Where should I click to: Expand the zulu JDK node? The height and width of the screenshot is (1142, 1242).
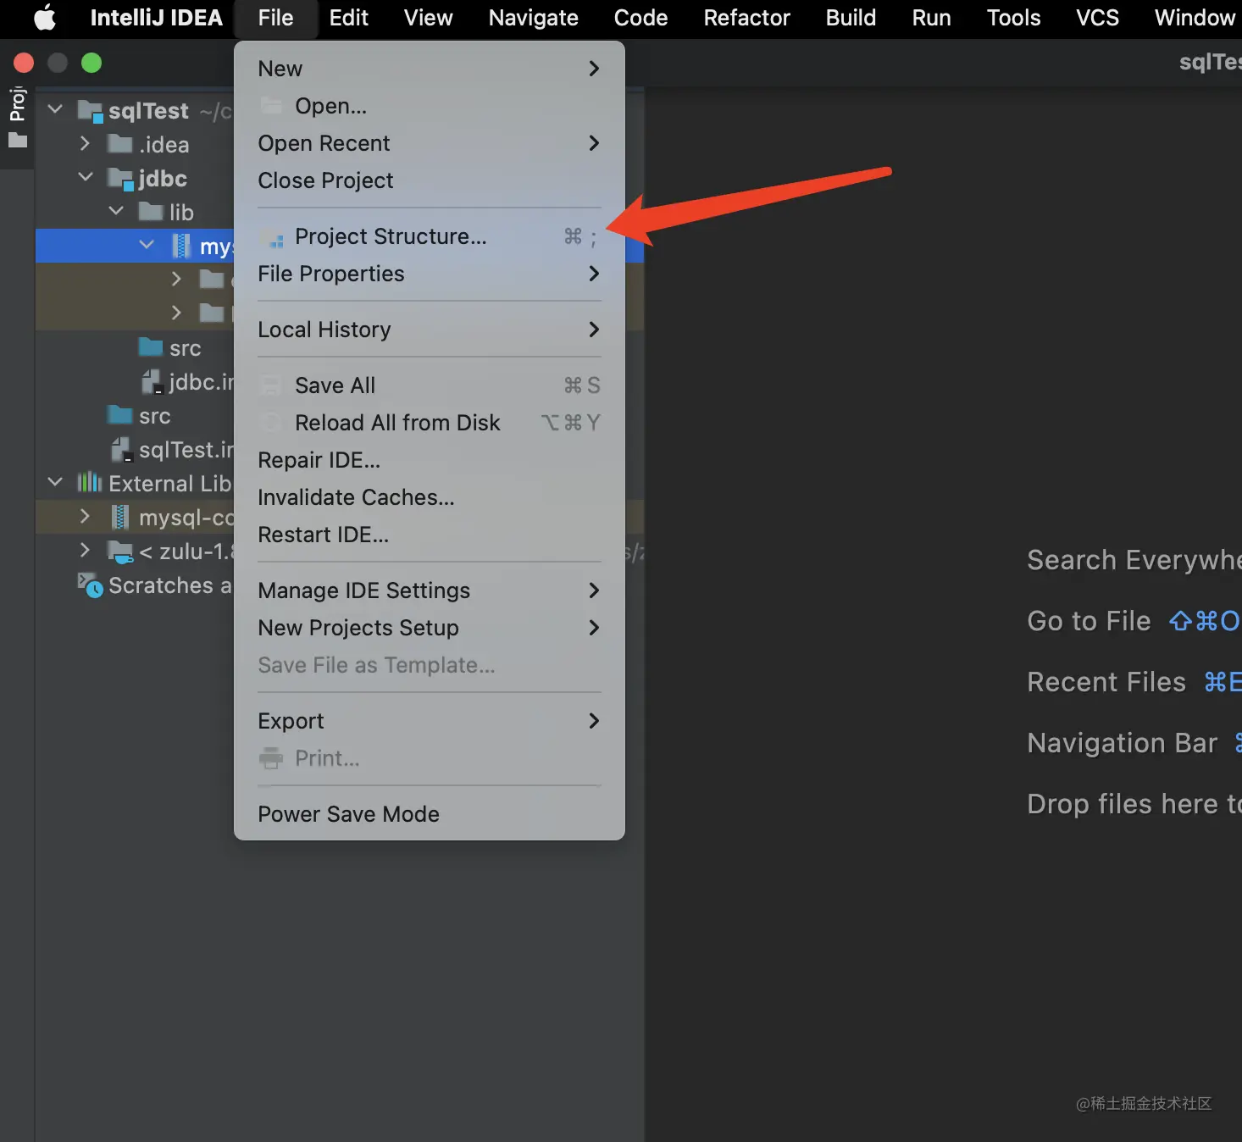(x=85, y=550)
